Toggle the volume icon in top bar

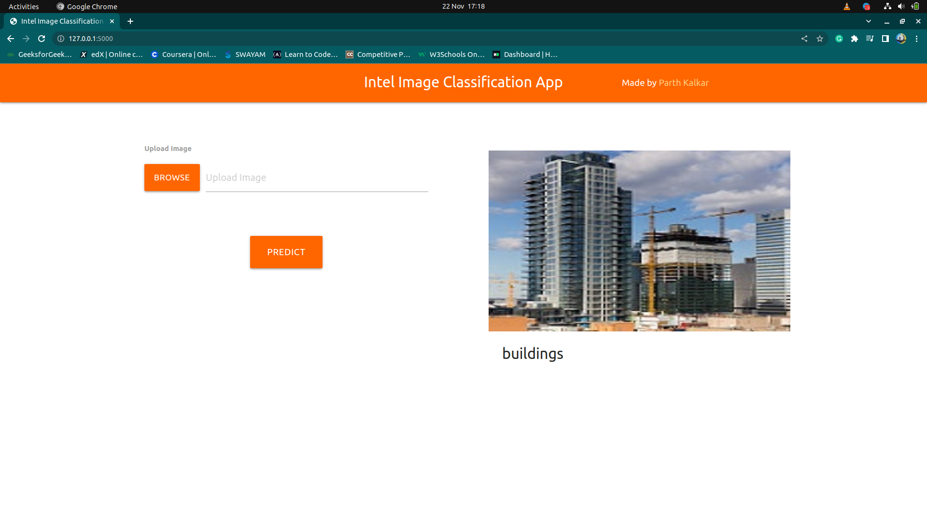click(901, 6)
